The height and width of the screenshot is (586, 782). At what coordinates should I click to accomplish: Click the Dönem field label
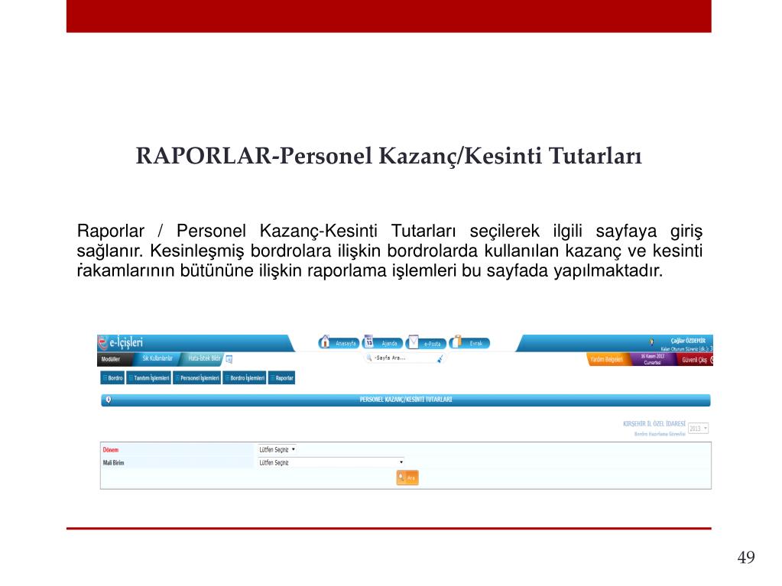tap(111, 450)
